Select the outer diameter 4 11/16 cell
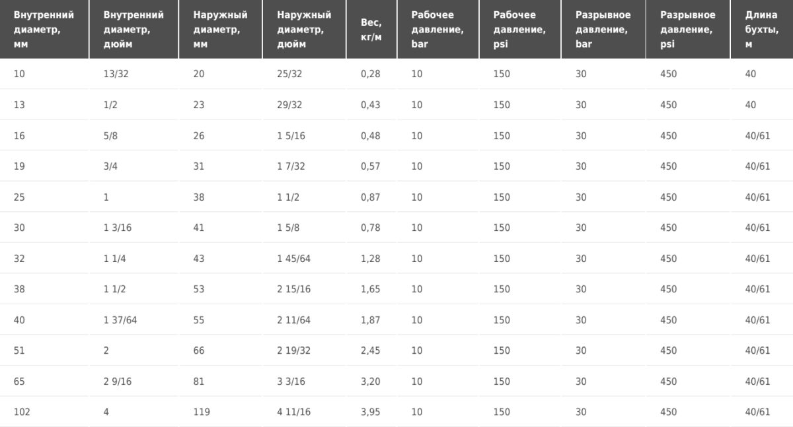This screenshot has width=793, height=427. tap(305, 412)
